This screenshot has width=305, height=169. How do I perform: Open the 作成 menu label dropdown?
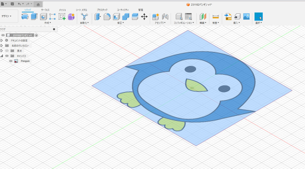point(47,23)
